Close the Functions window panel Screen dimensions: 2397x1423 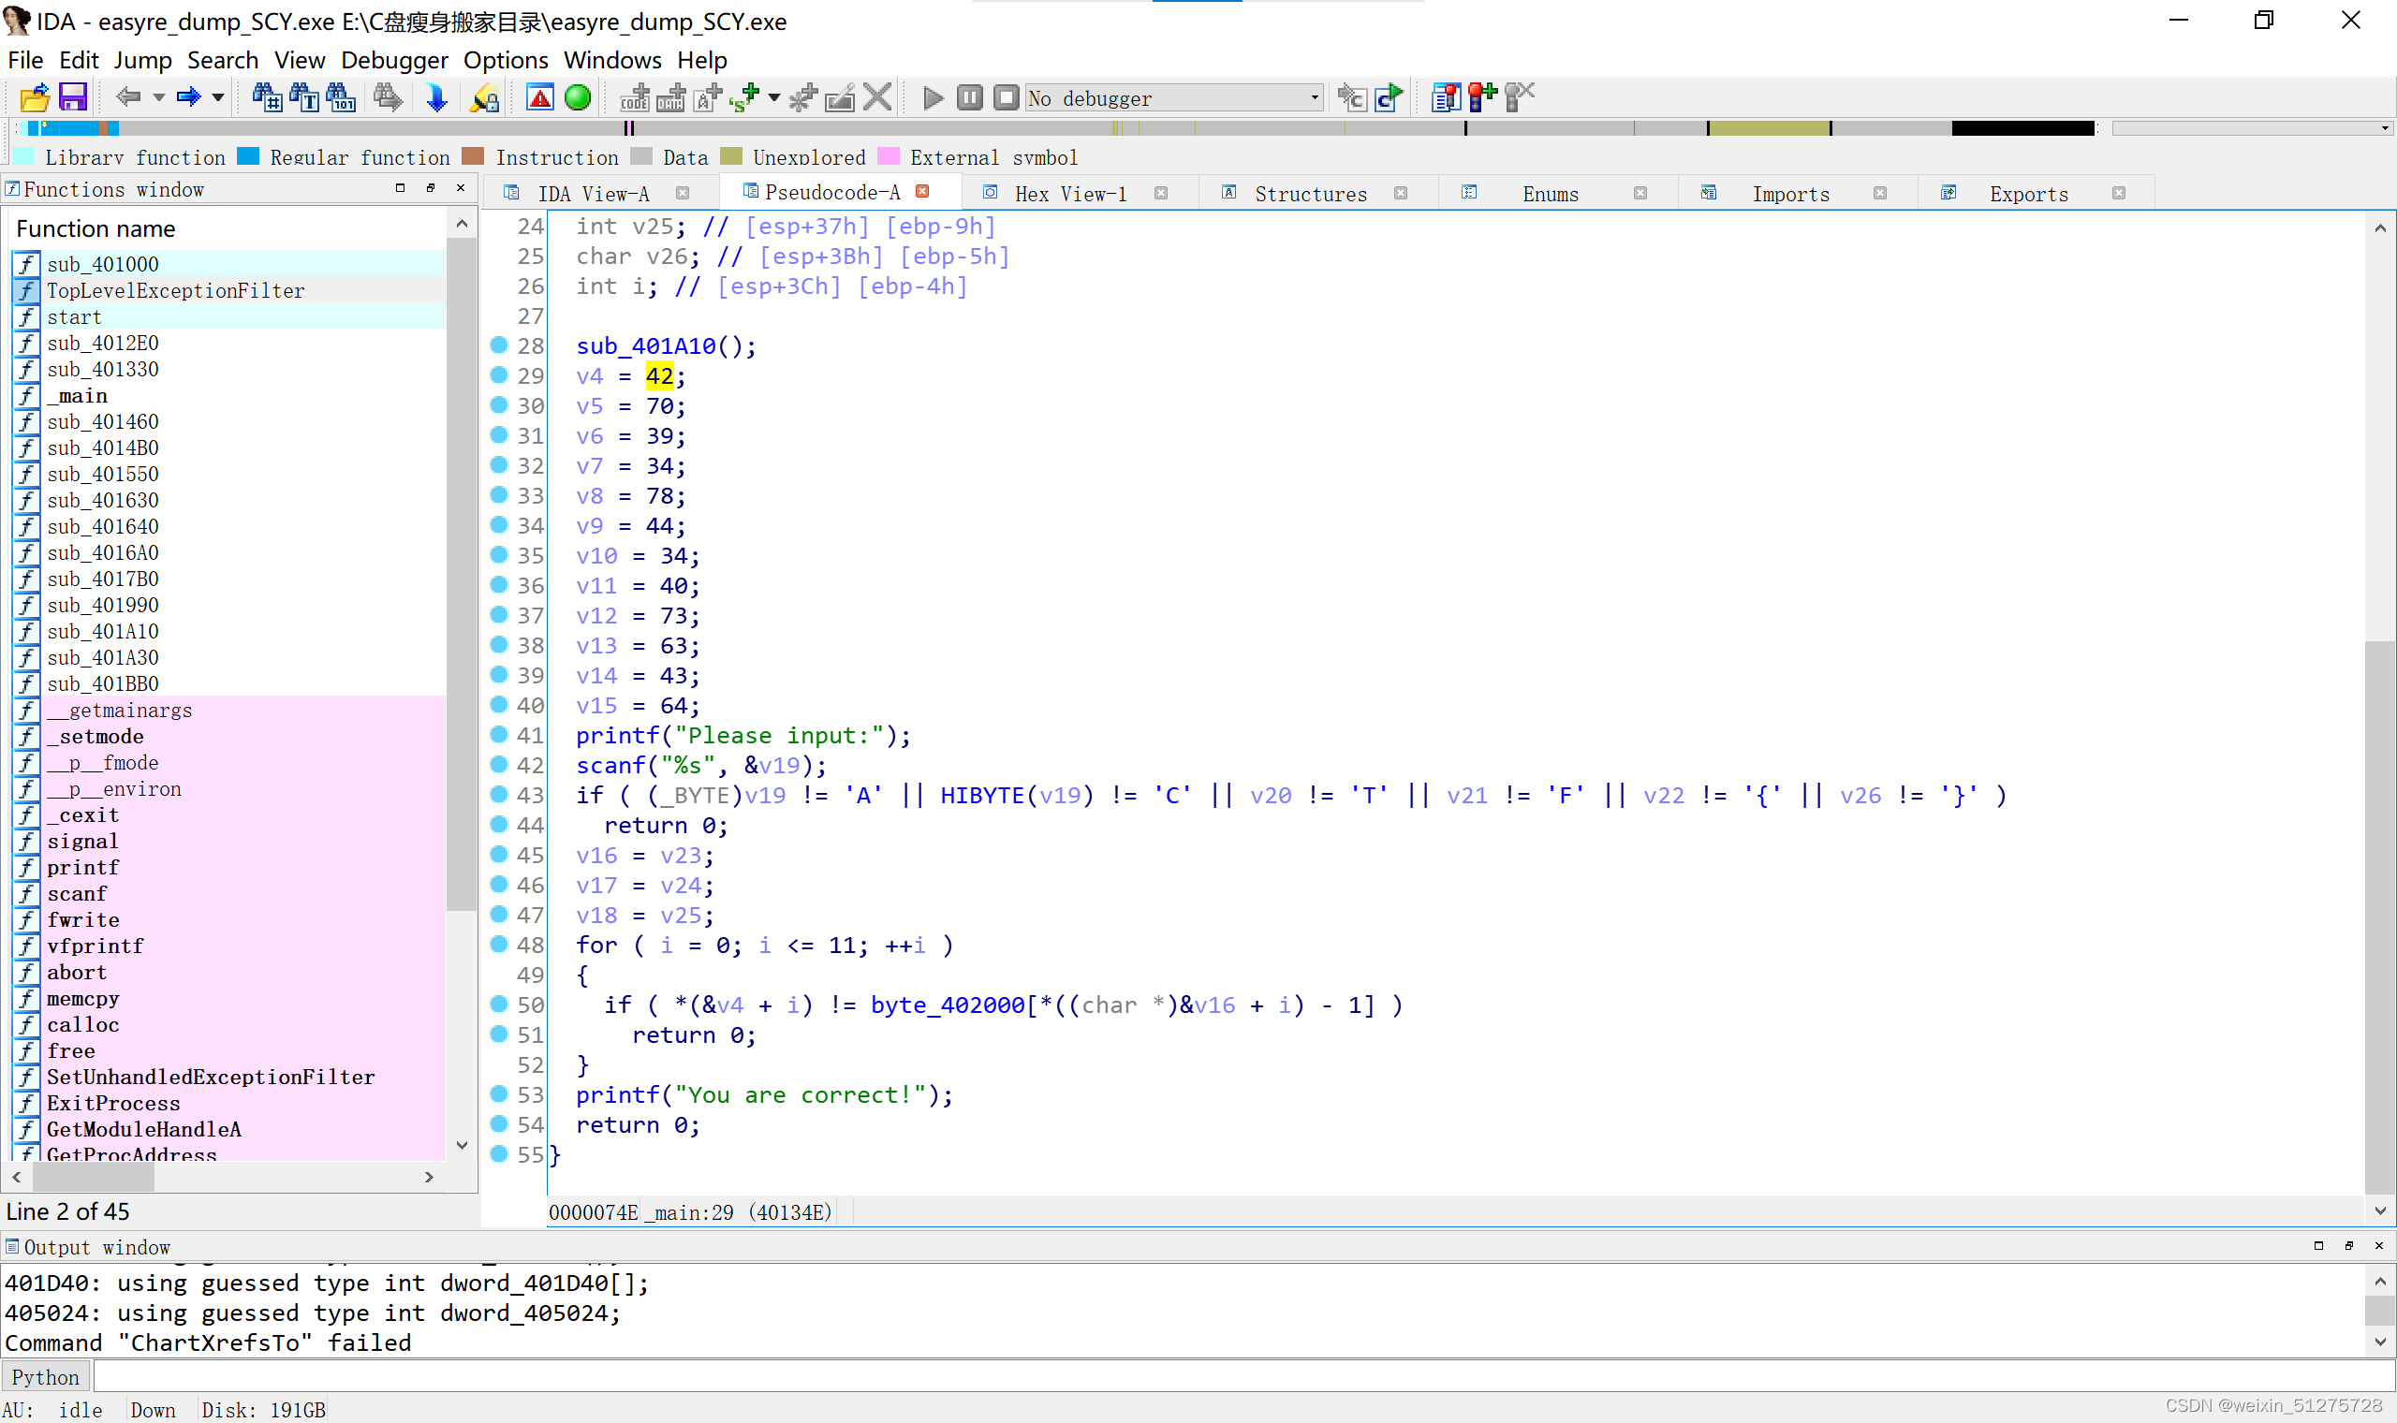pyautogui.click(x=462, y=188)
